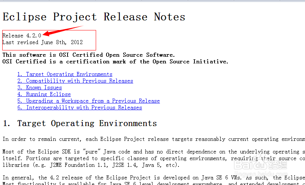The image size is (305, 185).
Task: Follow Upgrading a Workspace from Previous Release
Action: (89, 101)
